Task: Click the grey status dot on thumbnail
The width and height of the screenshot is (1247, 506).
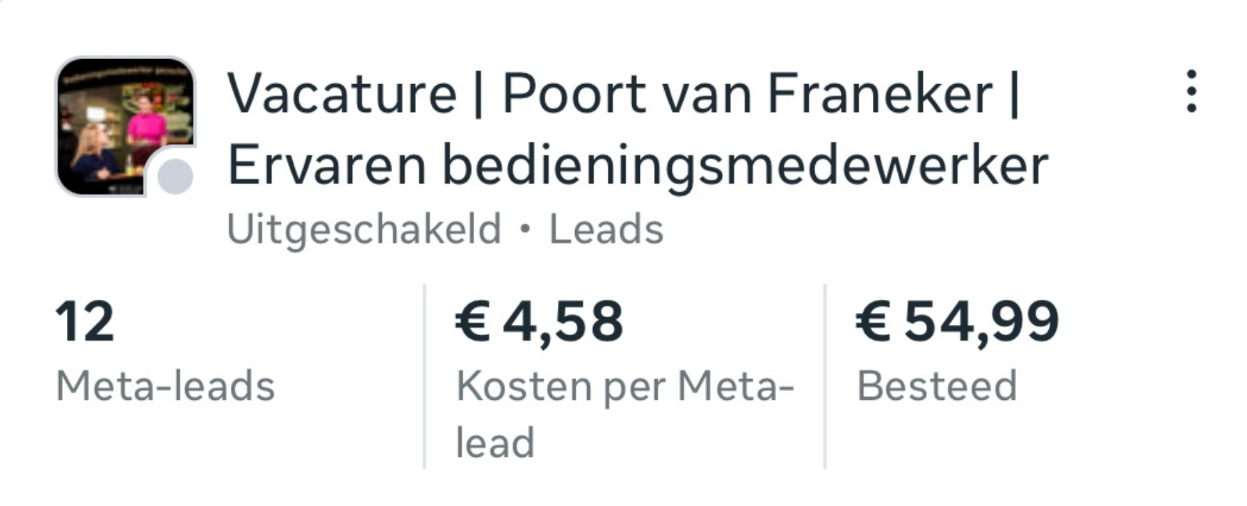Action: point(175,177)
